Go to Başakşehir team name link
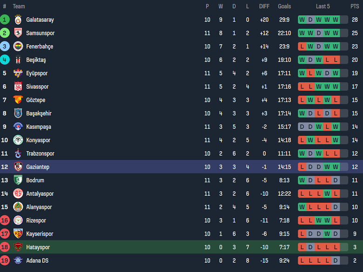 coord(39,113)
